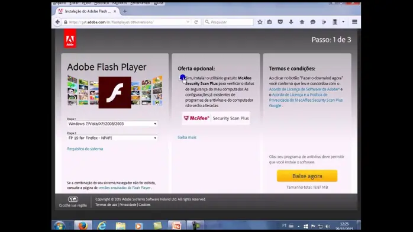Viewport: 413px width, 232px height.
Task: Open the Ferramentas menu
Action: pyautogui.click(x=140, y=3)
